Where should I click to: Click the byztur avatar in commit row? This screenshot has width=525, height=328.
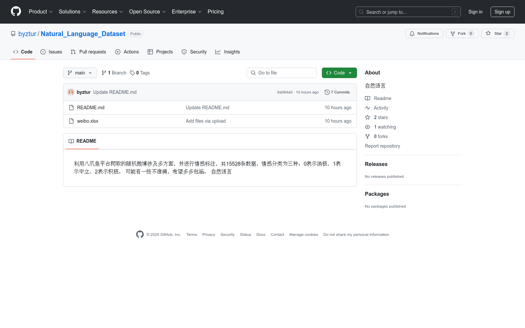pos(71,92)
